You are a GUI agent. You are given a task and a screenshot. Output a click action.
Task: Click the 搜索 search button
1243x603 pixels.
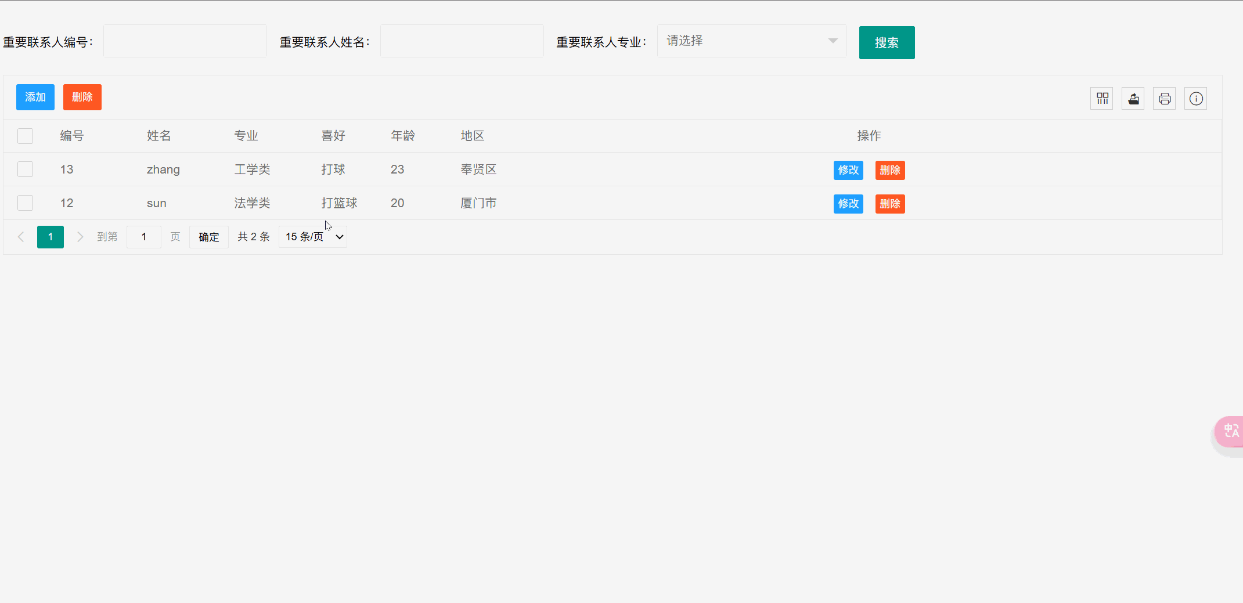pos(887,42)
